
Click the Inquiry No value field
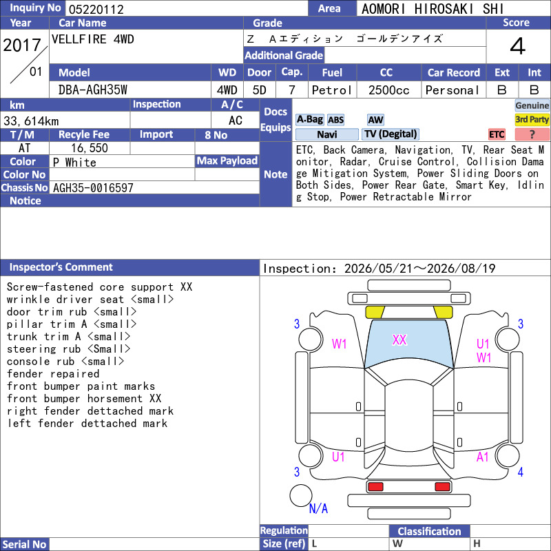coord(187,9)
